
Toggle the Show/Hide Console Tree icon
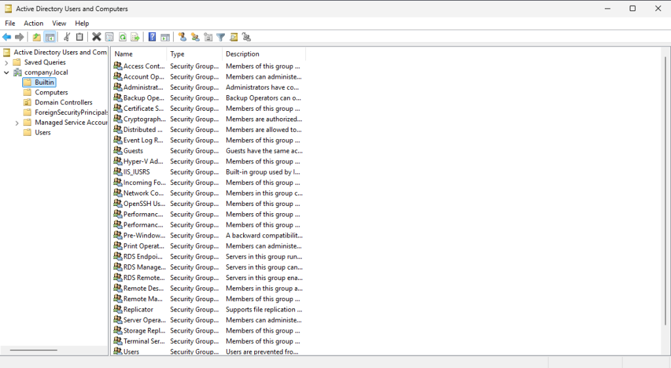point(50,37)
